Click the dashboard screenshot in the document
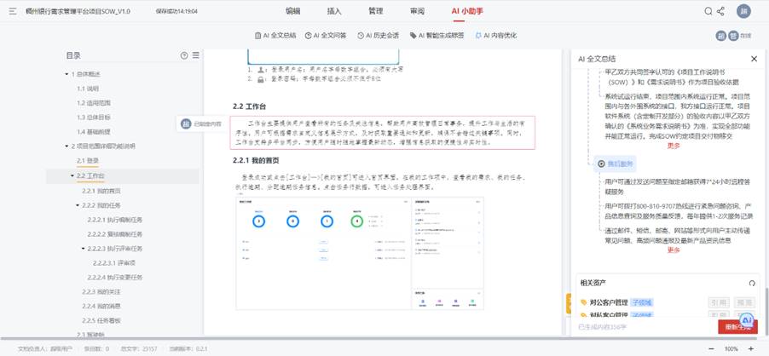The image size is (769, 356). coord(360,253)
